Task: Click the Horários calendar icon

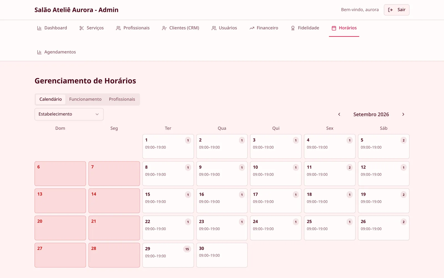Action: 334,28
